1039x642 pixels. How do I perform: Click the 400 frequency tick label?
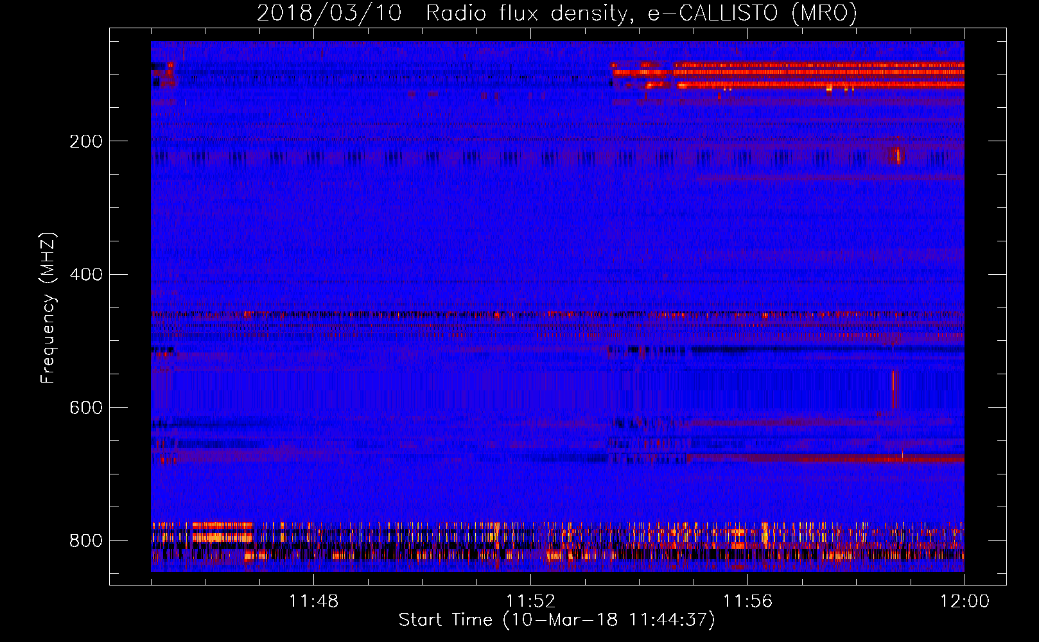[x=86, y=275]
